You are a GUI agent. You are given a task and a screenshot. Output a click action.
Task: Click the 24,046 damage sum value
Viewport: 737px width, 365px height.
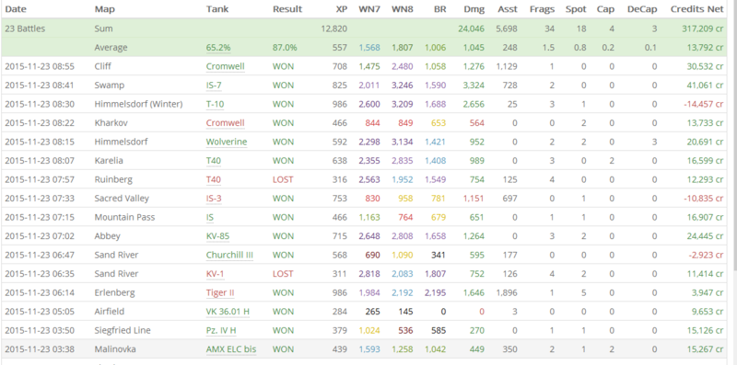[471, 29]
